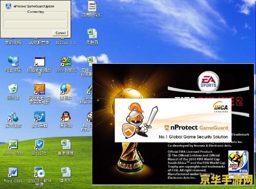Launch the 腾讯QQ penguin icon
The height and width of the screenshot is (189, 256).
pyautogui.click(x=66, y=116)
